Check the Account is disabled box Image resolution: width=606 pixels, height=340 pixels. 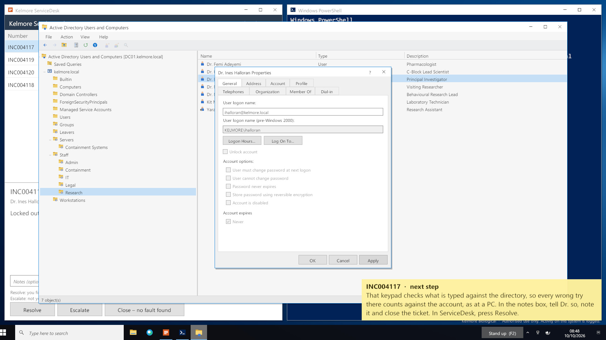229,203
